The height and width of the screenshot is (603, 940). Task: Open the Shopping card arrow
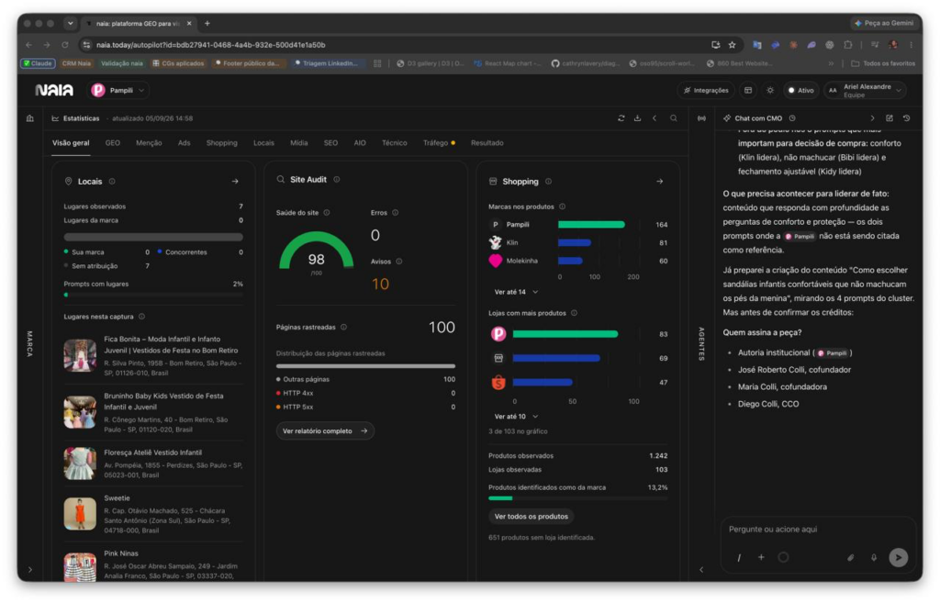coord(659,181)
